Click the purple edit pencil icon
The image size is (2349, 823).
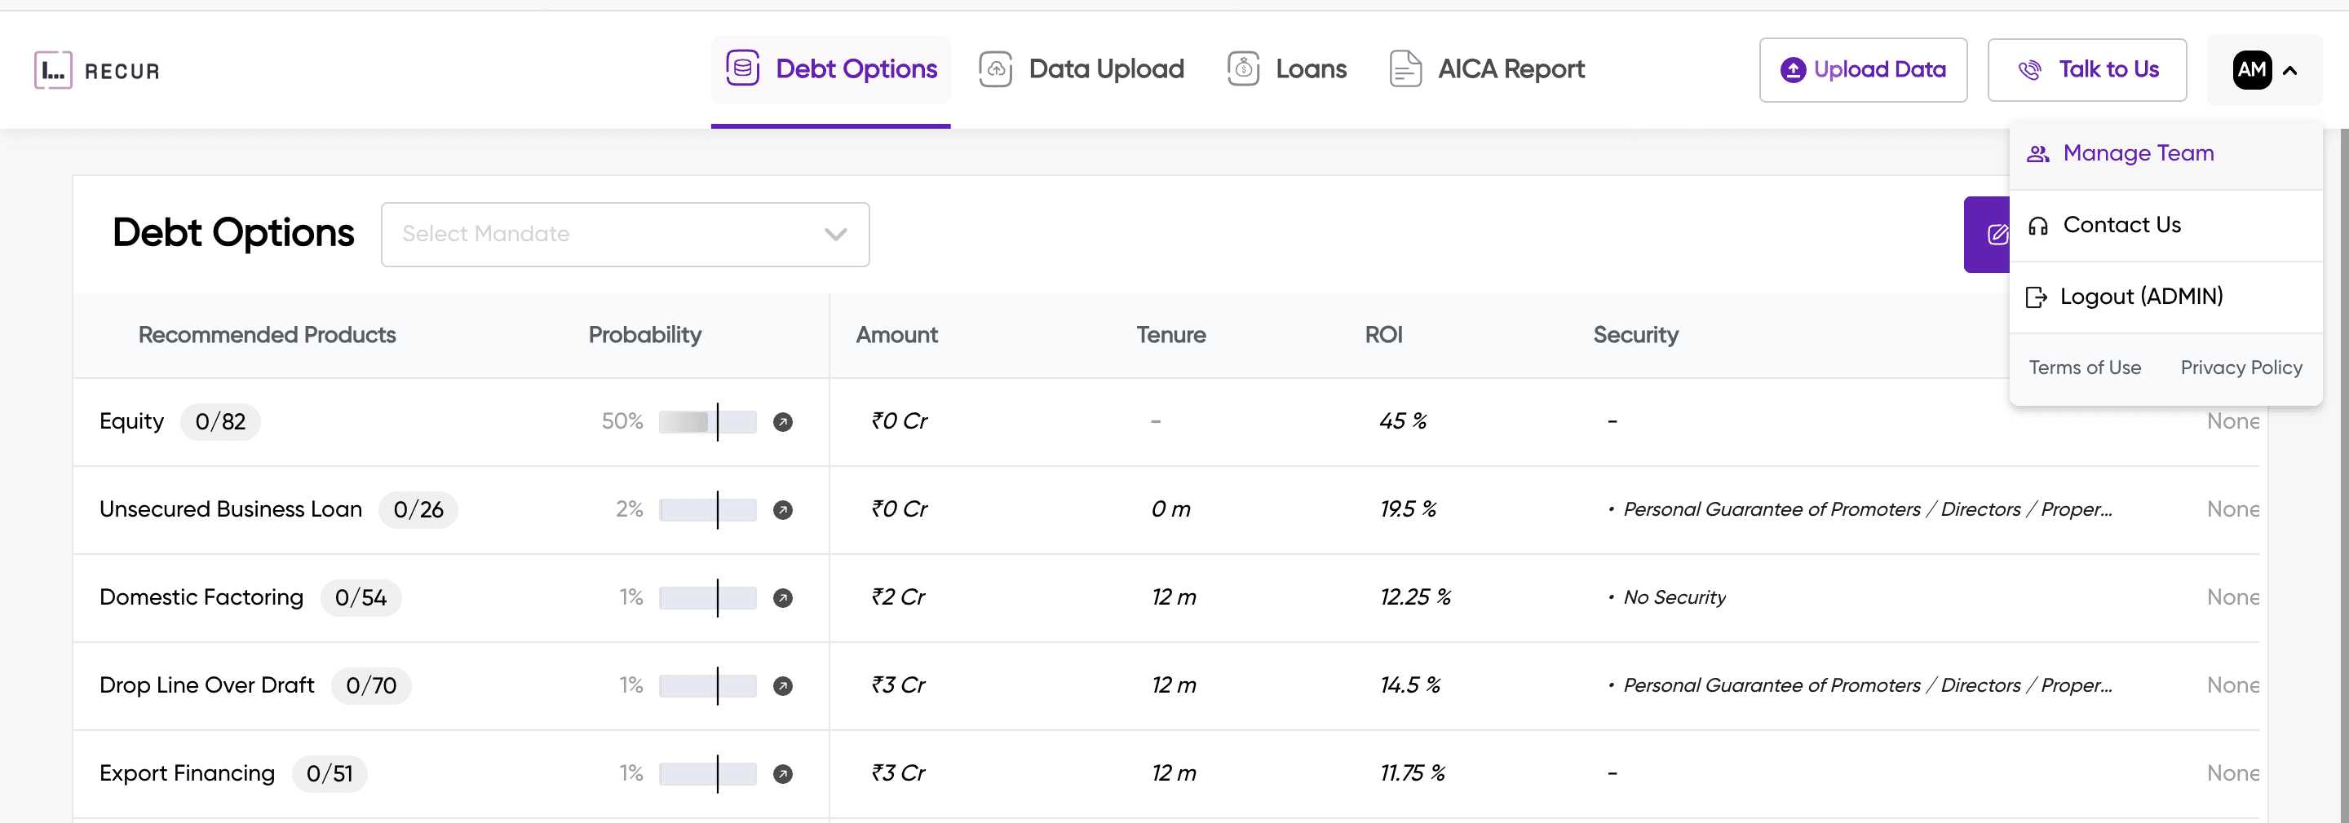tap(1997, 234)
